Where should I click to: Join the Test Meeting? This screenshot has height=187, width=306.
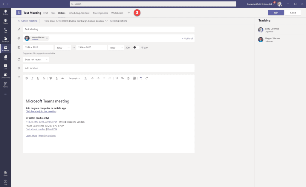pyautogui.click(x=276, y=13)
